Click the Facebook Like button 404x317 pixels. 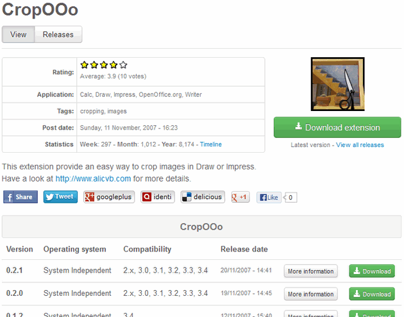[x=269, y=198]
